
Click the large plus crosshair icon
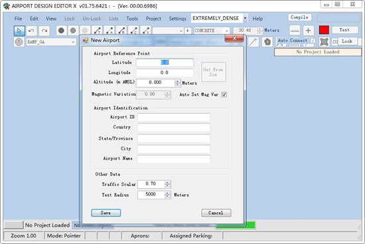coord(308,31)
